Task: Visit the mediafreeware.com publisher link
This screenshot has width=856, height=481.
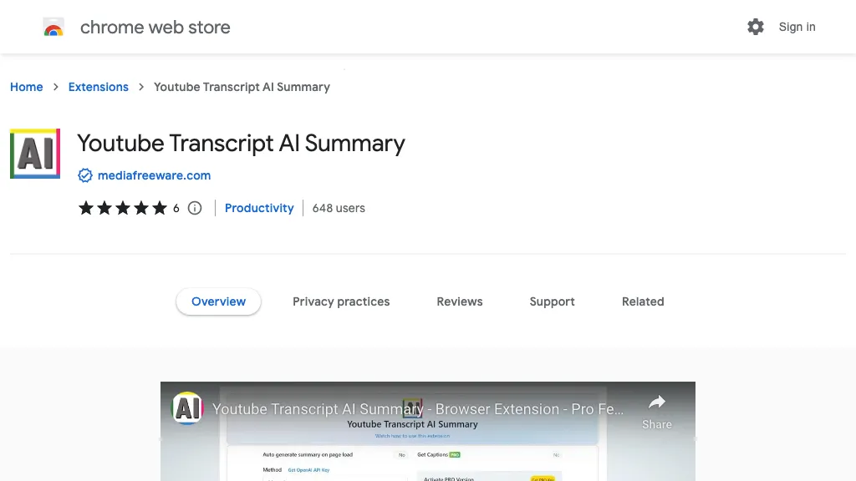Action: pos(154,175)
